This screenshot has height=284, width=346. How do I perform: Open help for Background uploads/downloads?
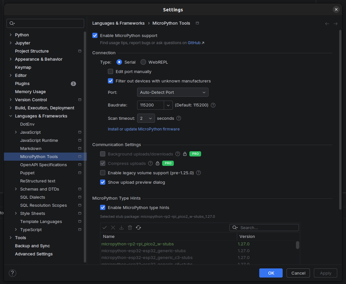[178, 154]
